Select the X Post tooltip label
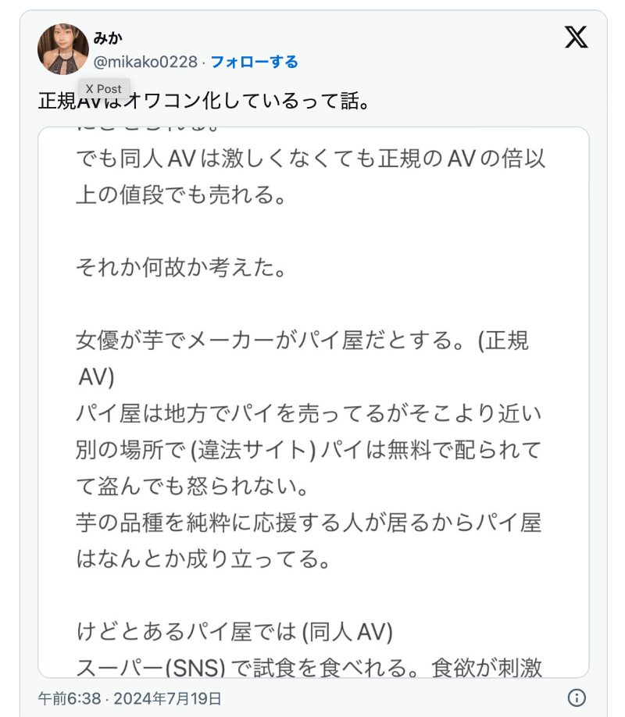The width and height of the screenshot is (625, 717). 105,88
